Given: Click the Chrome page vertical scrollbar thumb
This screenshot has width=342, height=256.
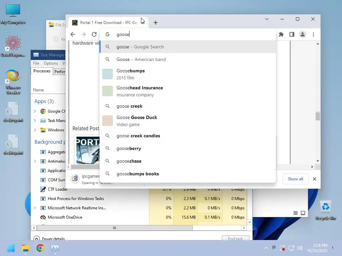Looking at the screenshot, I should (x=318, y=116).
